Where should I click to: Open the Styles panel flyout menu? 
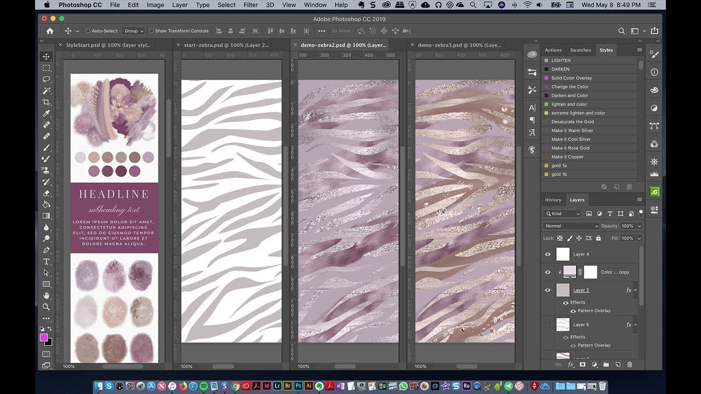(639, 50)
